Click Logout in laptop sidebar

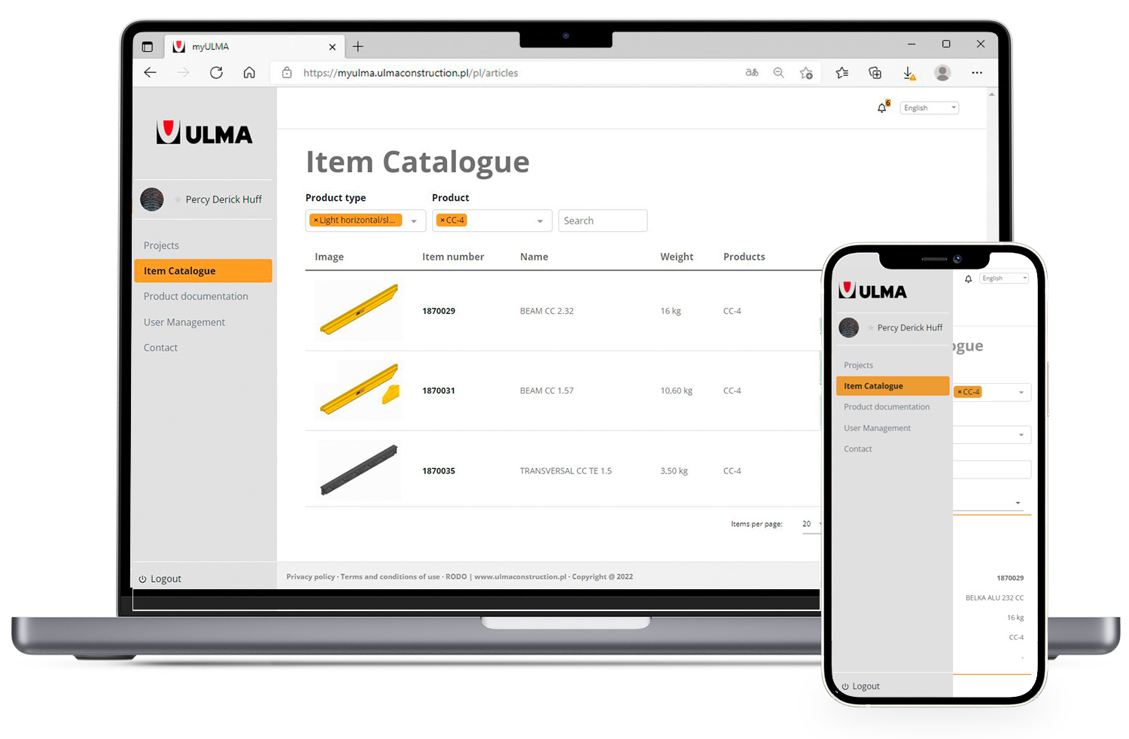coord(160,579)
